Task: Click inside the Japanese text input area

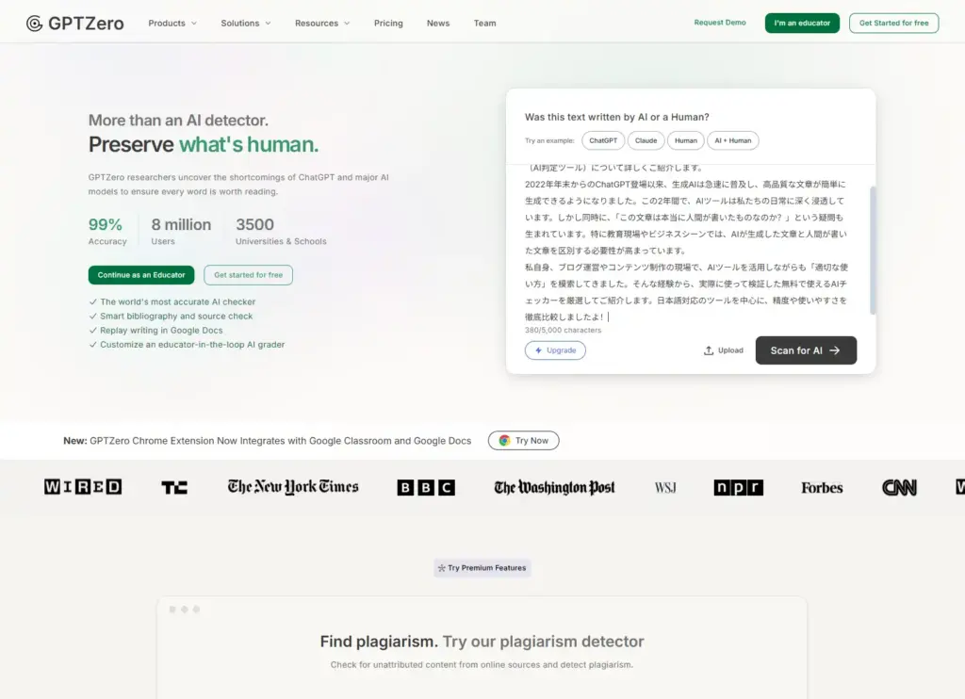Action: pyautogui.click(x=688, y=245)
